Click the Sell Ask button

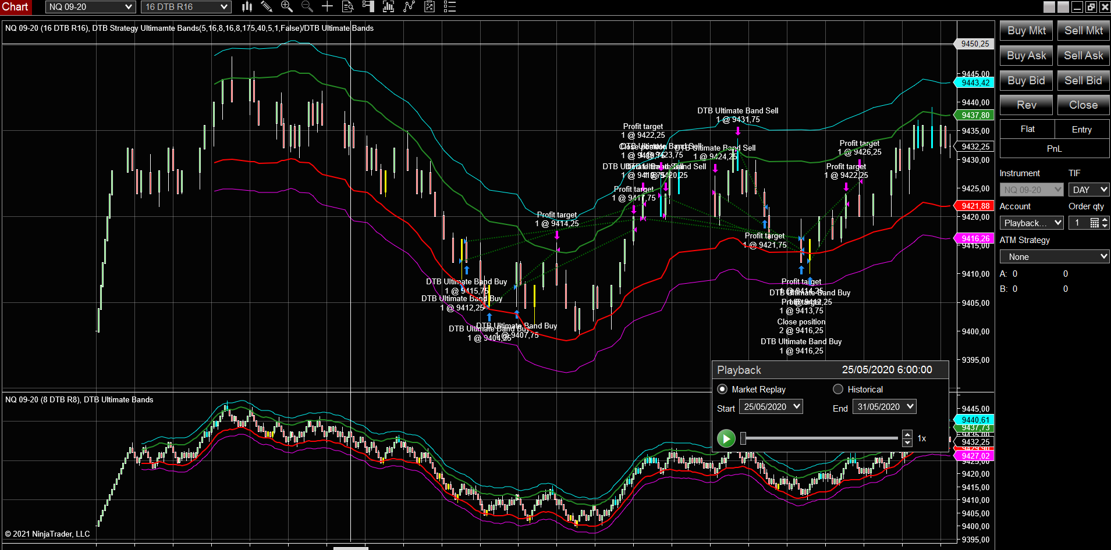(x=1083, y=56)
